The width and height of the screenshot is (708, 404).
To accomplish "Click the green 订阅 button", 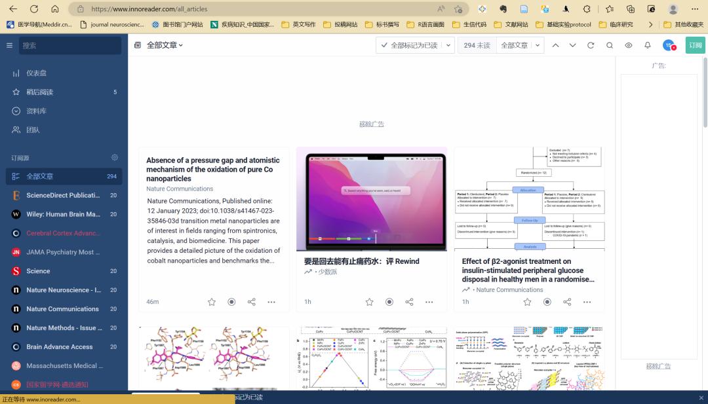I will point(695,45).
